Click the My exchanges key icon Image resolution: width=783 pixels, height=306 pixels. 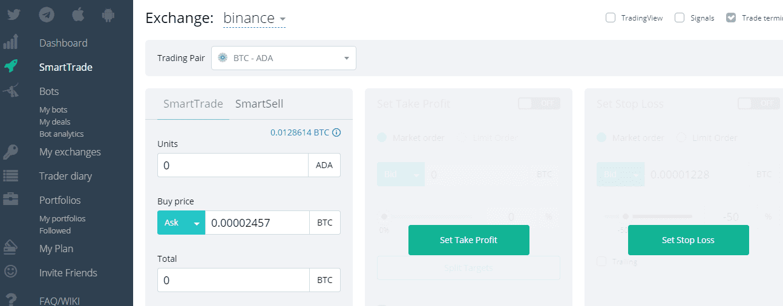click(11, 152)
